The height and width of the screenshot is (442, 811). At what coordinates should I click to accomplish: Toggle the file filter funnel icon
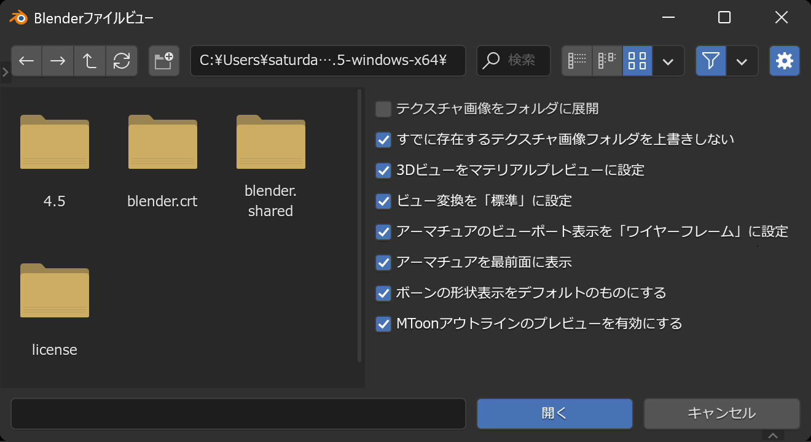pyautogui.click(x=711, y=61)
